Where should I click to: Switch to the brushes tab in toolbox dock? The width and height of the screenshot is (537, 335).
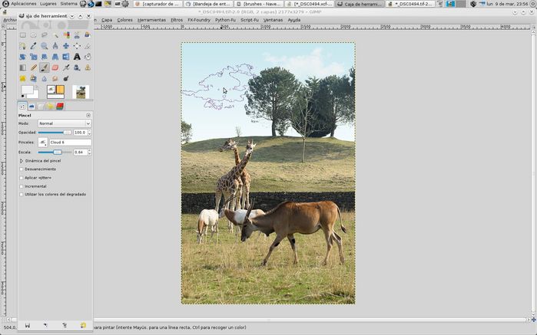(x=31, y=107)
